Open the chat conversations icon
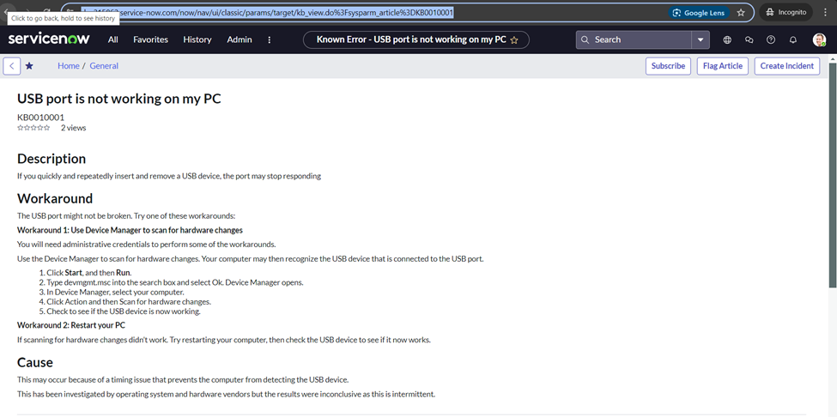837x417 pixels. [x=749, y=39]
